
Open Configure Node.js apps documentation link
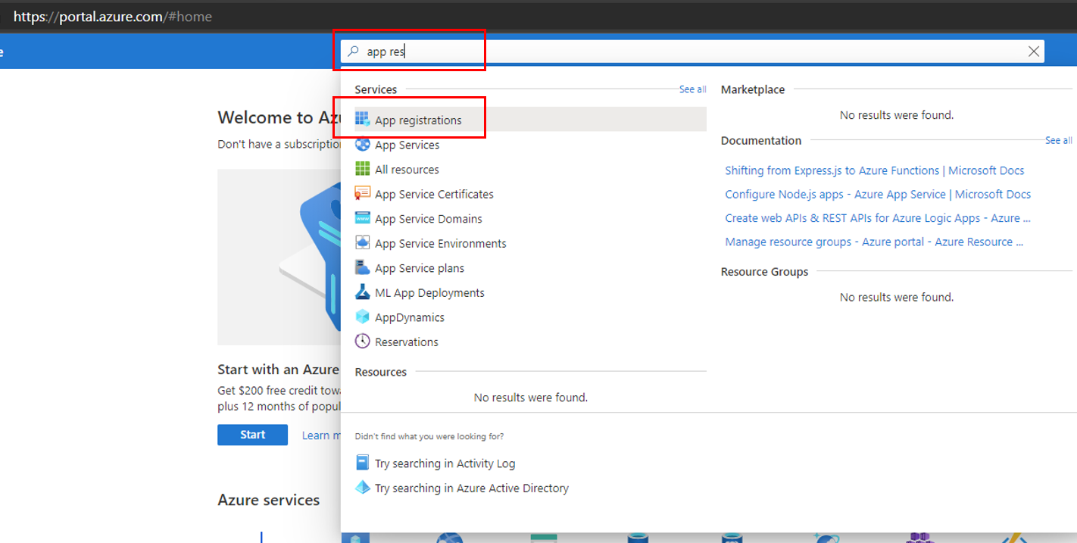point(878,194)
